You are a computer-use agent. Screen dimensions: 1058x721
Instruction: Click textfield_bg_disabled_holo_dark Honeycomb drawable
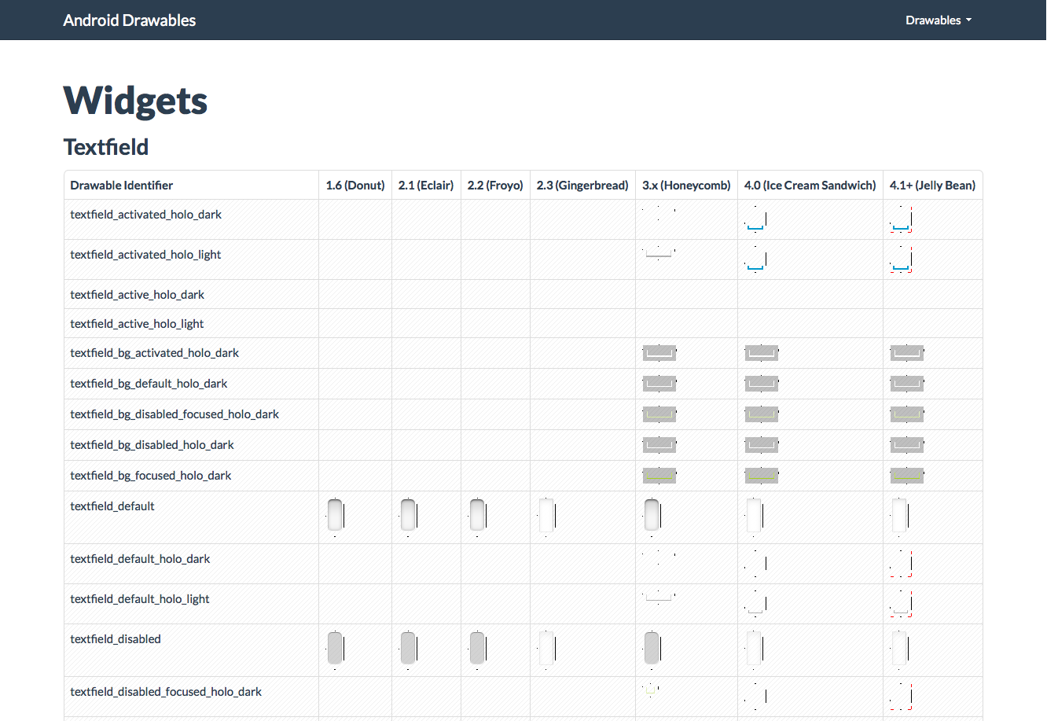tap(659, 445)
